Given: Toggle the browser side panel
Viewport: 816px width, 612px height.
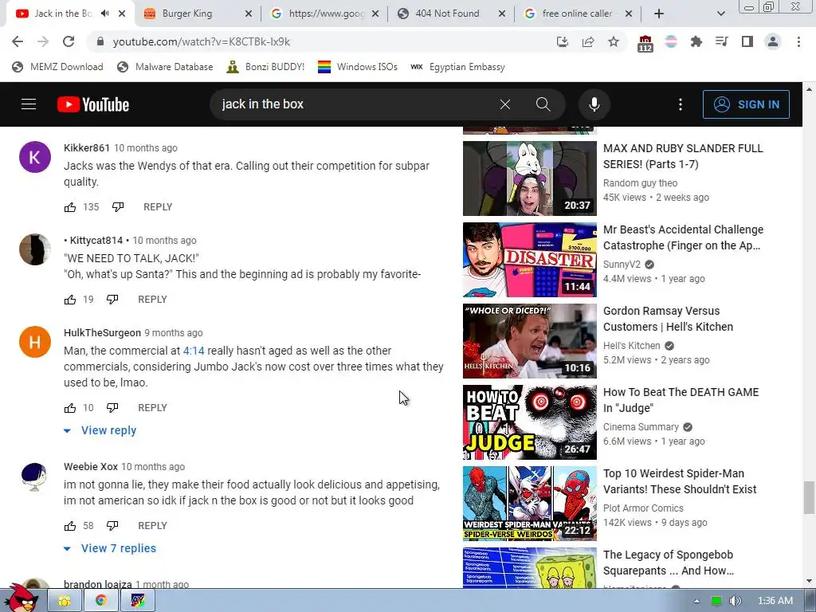Looking at the screenshot, I should tap(747, 41).
